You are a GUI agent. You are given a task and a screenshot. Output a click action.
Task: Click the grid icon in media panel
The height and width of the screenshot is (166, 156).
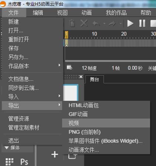tap(10, 162)
